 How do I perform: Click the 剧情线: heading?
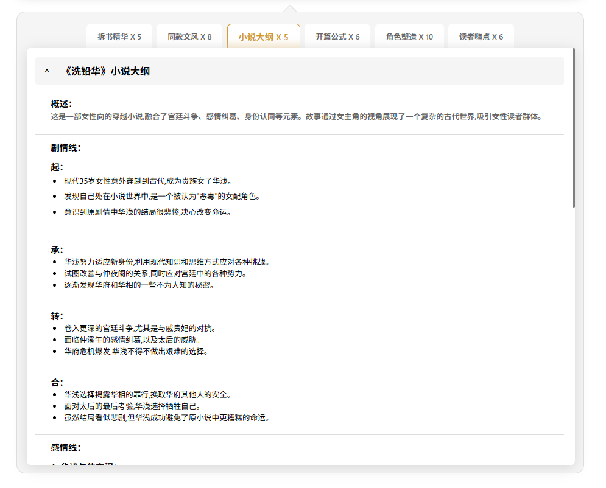(x=65, y=147)
